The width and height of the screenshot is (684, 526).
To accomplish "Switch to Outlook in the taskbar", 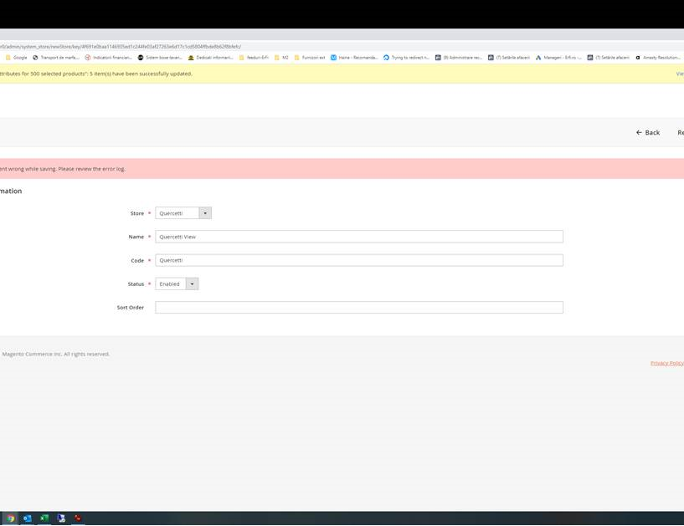I will (28, 518).
